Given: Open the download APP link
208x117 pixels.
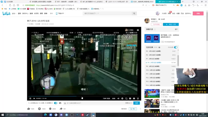Looking at the screenshot, I should coord(60,14).
